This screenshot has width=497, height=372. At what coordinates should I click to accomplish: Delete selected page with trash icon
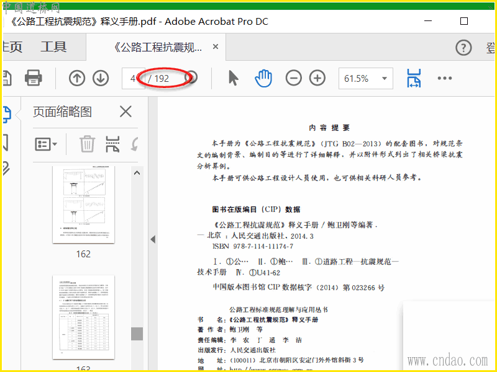pyautogui.click(x=87, y=144)
